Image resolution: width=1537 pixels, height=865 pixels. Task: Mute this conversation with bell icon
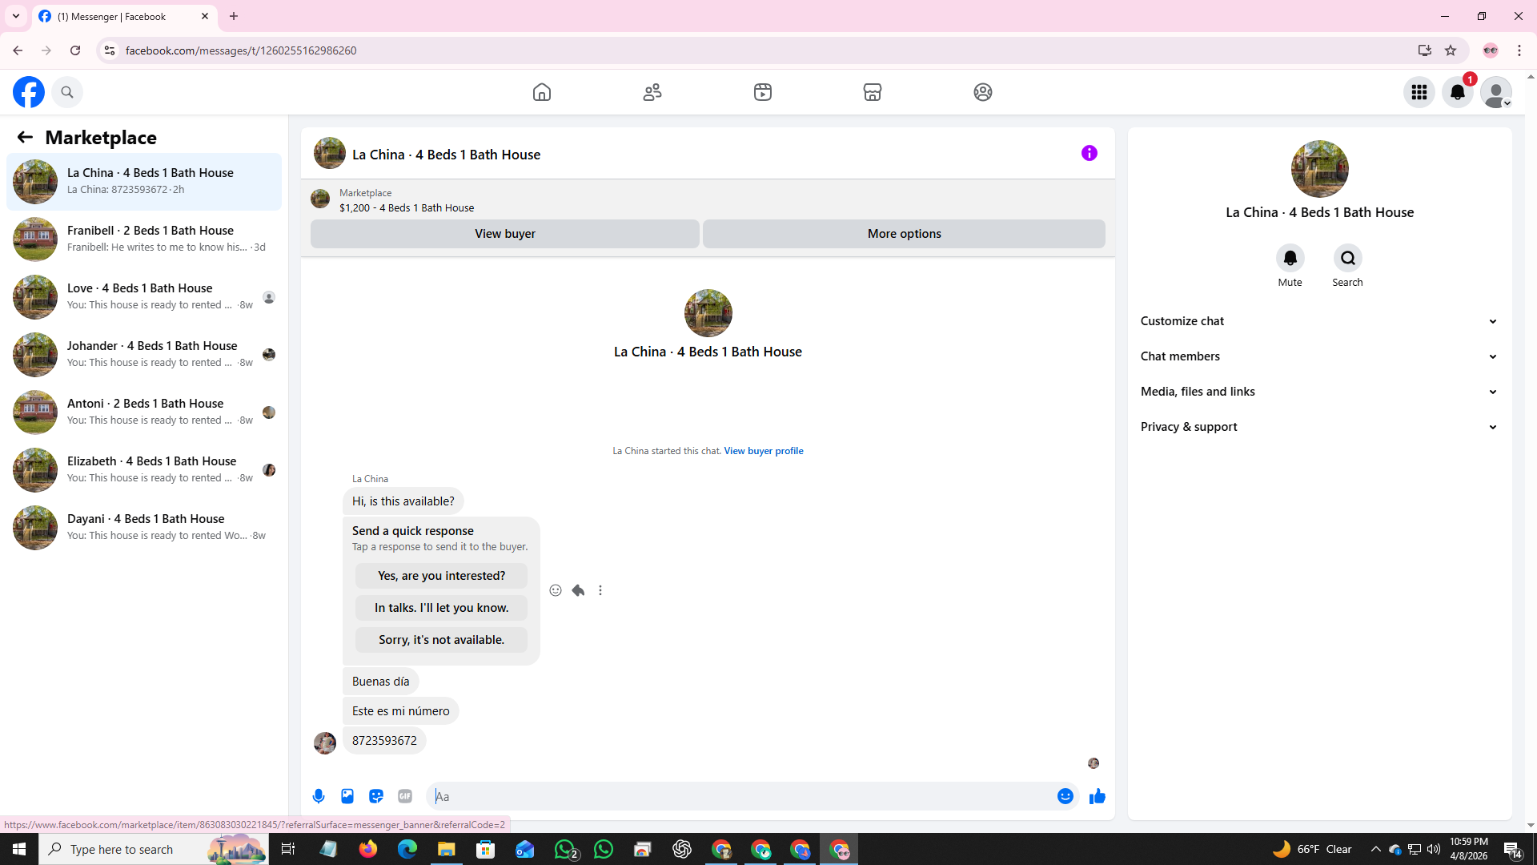tap(1290, 258)
